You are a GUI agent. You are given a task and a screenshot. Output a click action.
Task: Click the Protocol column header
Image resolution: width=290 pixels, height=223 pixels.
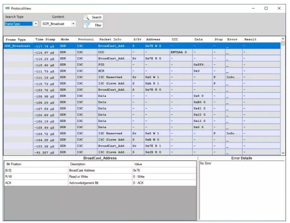click(x=86, y=39)
